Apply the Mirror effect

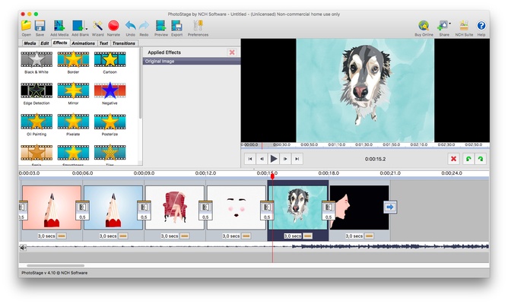pyautogui.click(x=73, y=94)
